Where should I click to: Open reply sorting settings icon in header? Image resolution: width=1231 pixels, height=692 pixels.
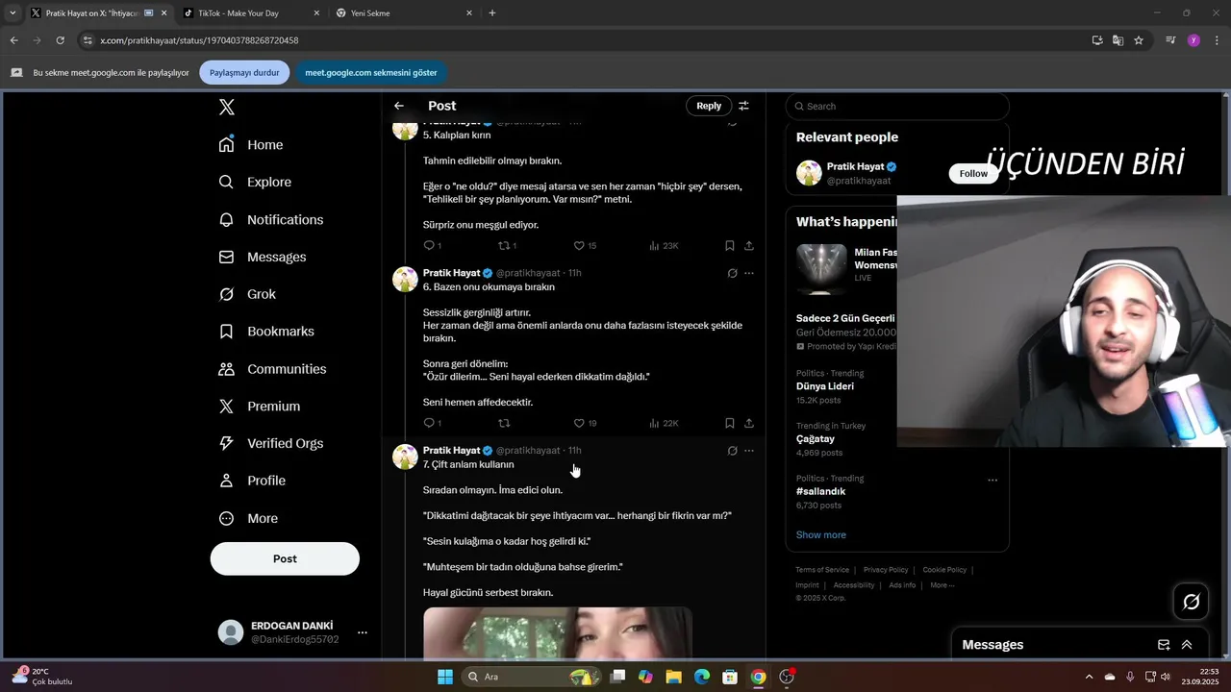tap(743, 106)
